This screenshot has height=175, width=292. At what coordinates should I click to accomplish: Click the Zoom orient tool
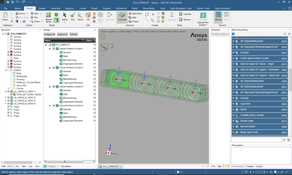[x=35, y=21]
